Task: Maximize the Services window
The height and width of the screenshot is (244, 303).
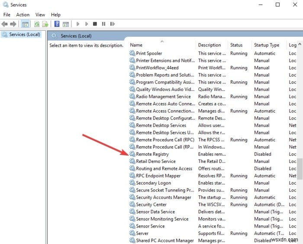Action: point(278,4)
